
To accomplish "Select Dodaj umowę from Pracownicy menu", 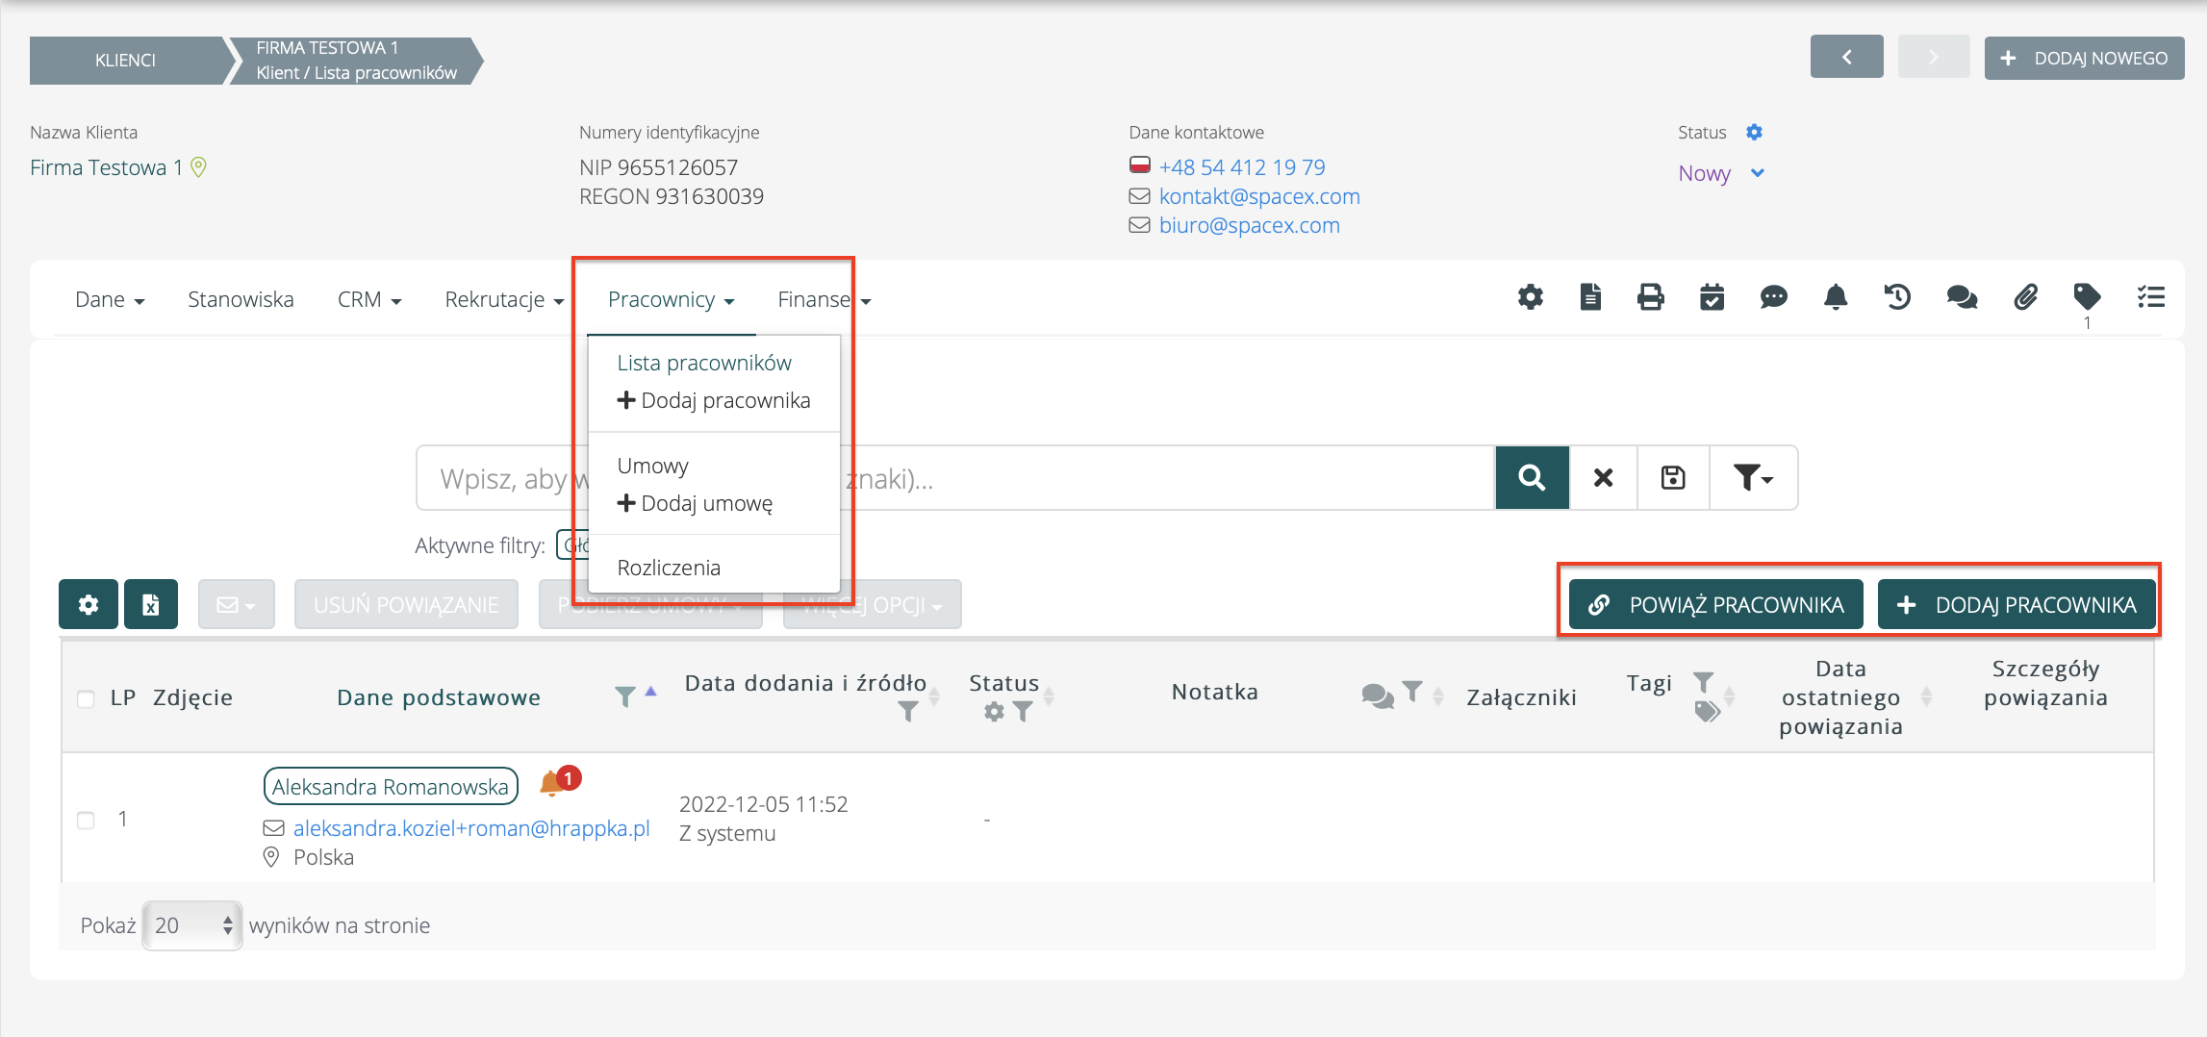I will coord(705,503).
